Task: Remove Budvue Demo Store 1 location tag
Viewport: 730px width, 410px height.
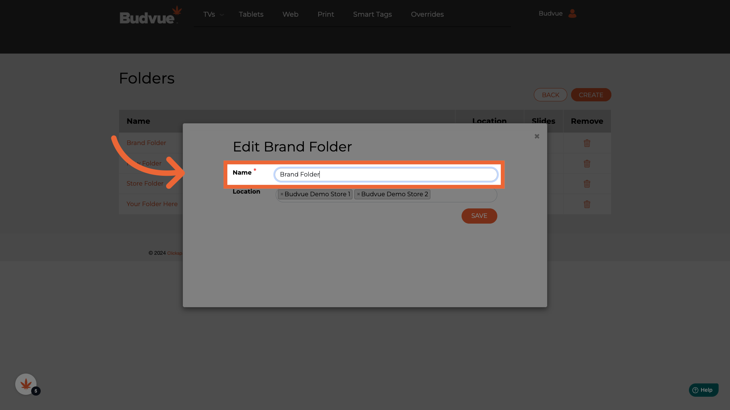Action: coord(282,194)
